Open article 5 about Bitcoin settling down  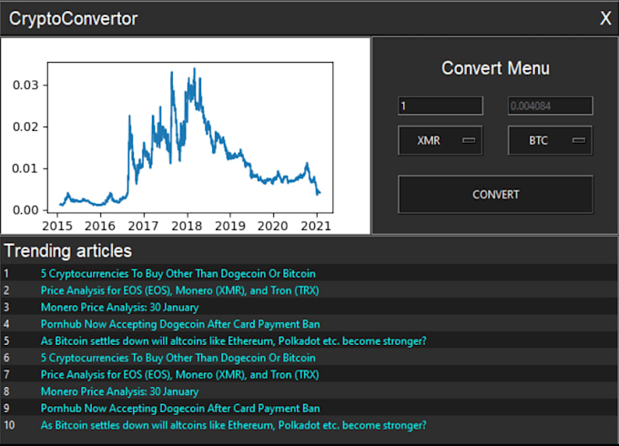(x=234, y=341)
